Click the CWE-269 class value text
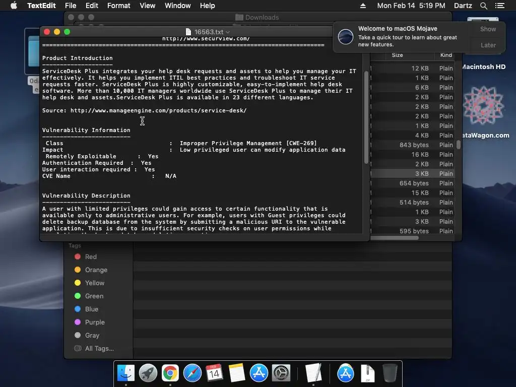The image size is (516, 387). 248,143
